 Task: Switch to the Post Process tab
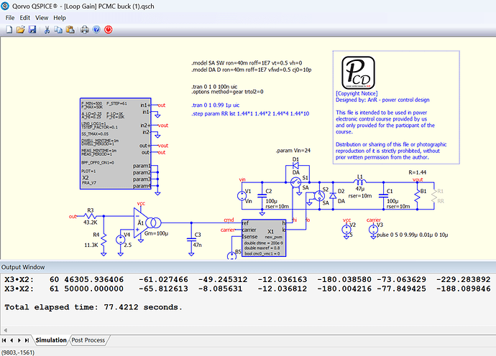click(x=88, y=339)
